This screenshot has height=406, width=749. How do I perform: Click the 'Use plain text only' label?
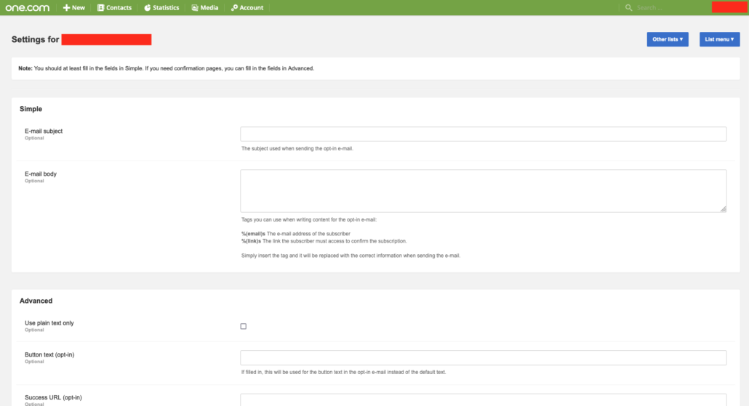click(x=49, y=323)
